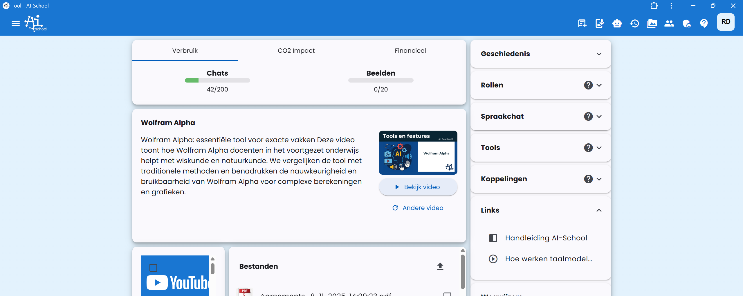Open the Handleiding AI-School link
Screen dimensions: 743x296
tap(546, 238)
